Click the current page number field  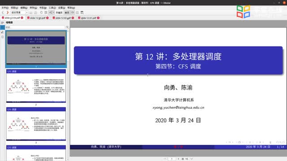172,159
